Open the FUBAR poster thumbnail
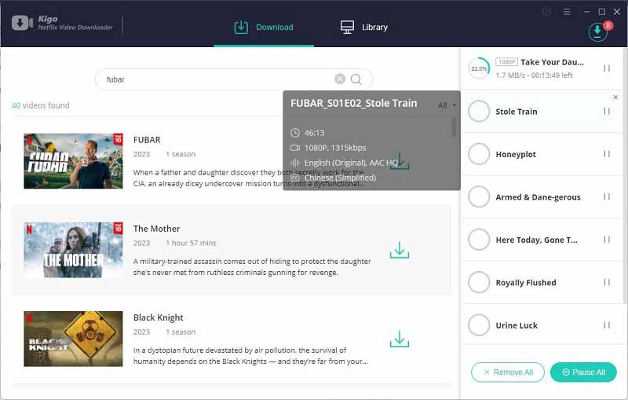The image size is (628, 400). click(x=73, y=161)
